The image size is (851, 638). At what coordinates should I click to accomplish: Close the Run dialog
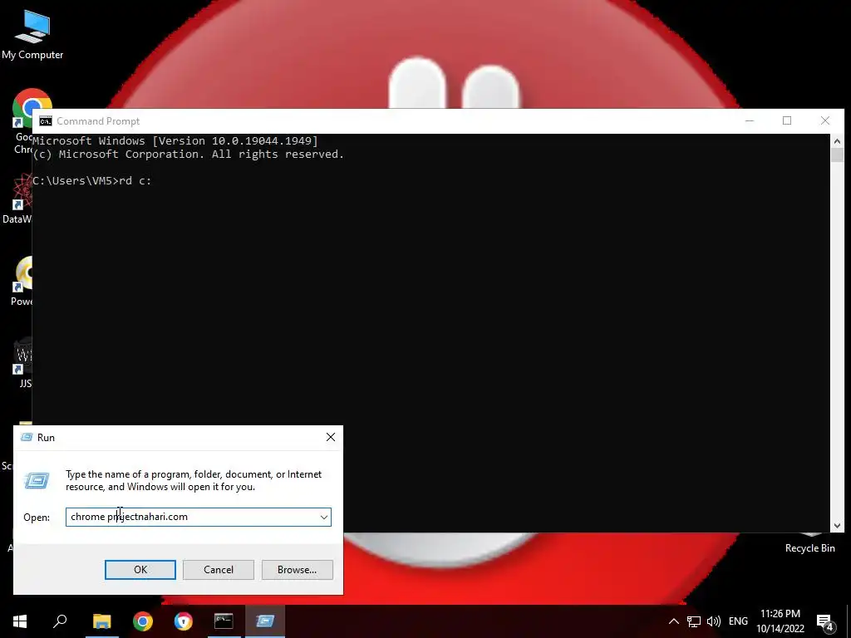click(331, 437)
